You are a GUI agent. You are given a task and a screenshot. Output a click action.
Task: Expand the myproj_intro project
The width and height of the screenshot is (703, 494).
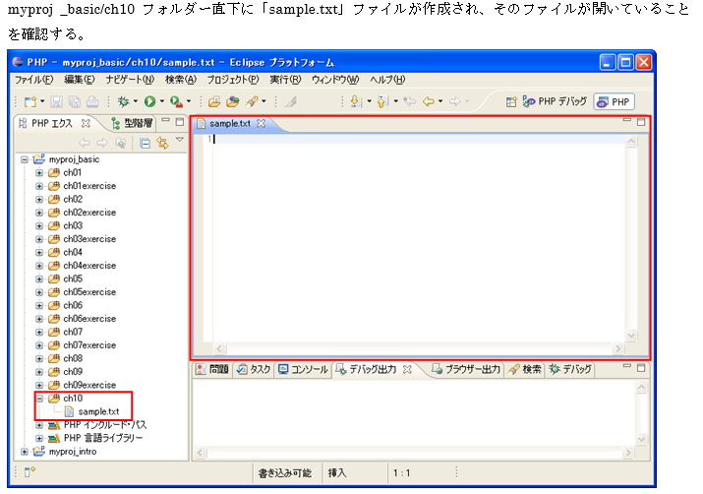pyautogui.click(x=25, y=452)
